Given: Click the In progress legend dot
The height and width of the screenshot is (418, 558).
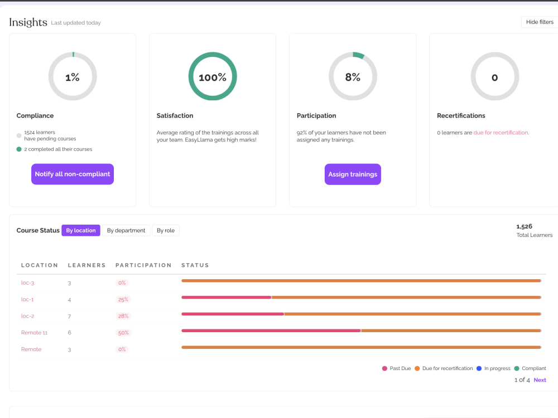Looking at the screenshot, I should 479,368.
